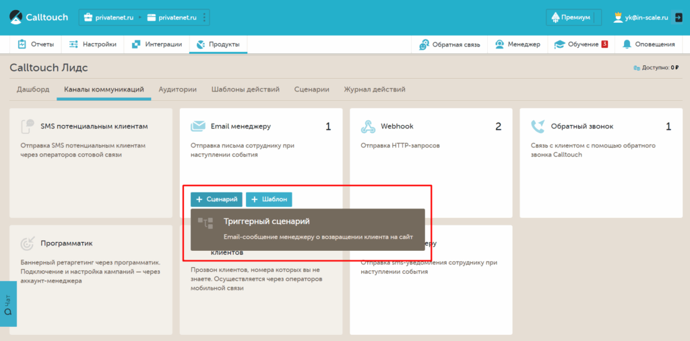The height and width of the screenshot is (341, 690).
Task: Click the Триггерный сценарий tree icon
Action: (205, 223)
